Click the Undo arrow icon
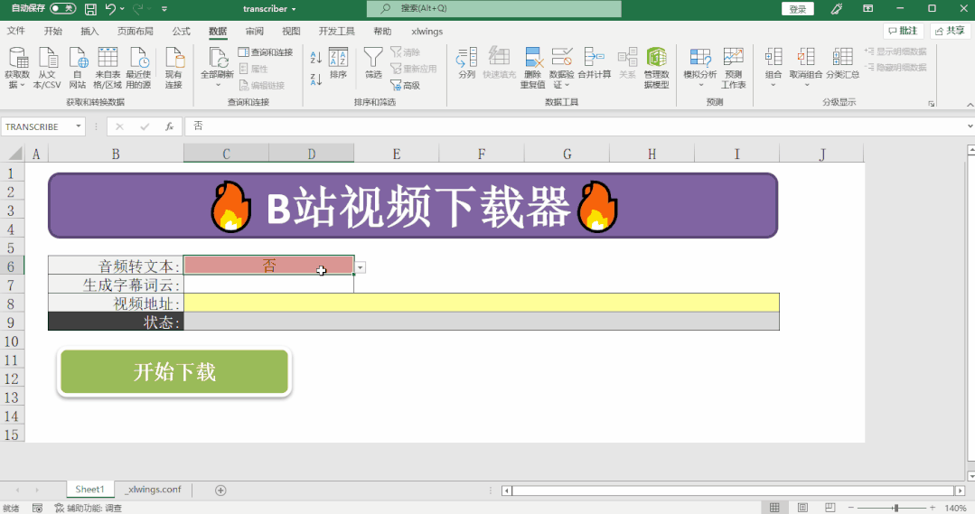The width and height of the screenshot is (975, 514). (110, 9)
